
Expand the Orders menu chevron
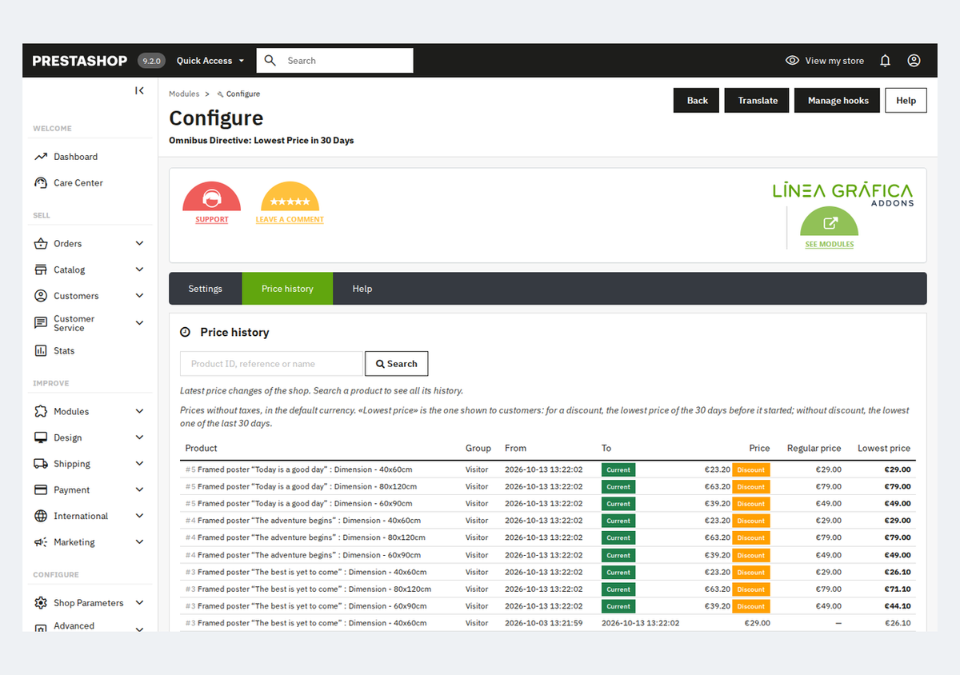point(140,244)
